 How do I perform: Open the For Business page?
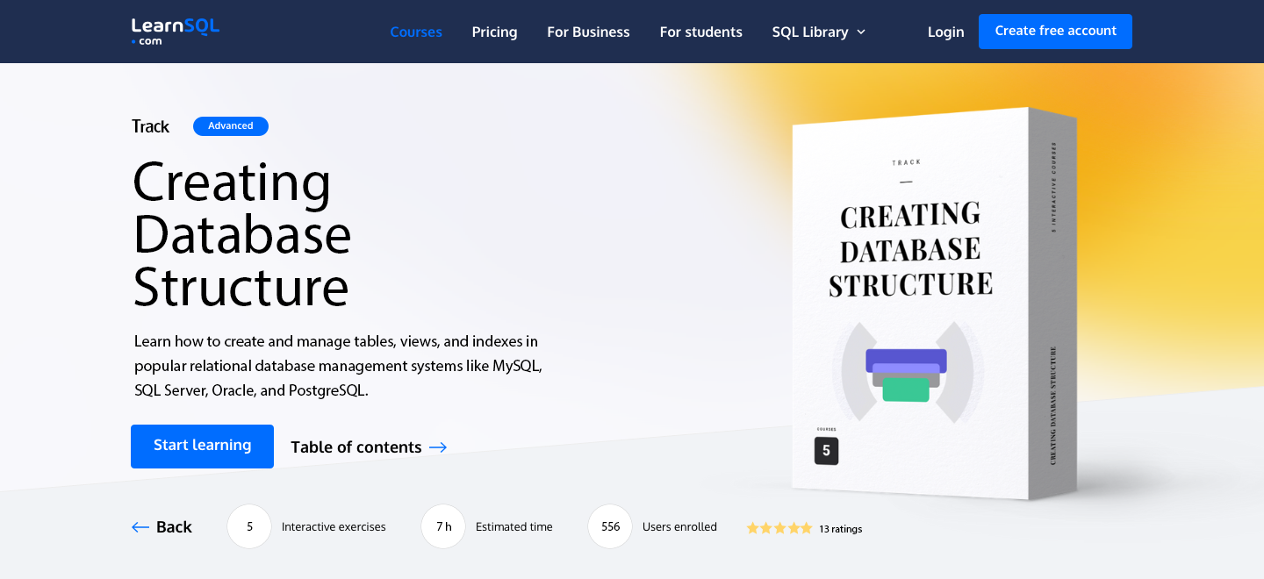588,32
